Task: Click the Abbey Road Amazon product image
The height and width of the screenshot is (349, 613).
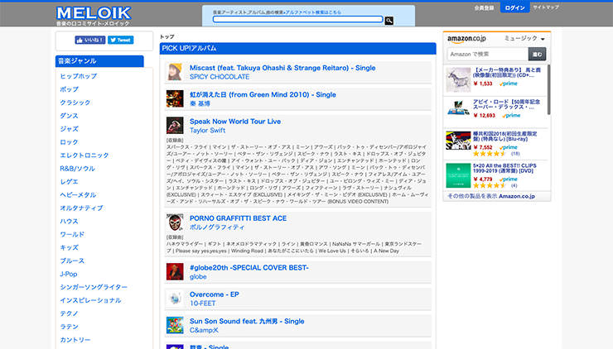Action: point(458,108)
